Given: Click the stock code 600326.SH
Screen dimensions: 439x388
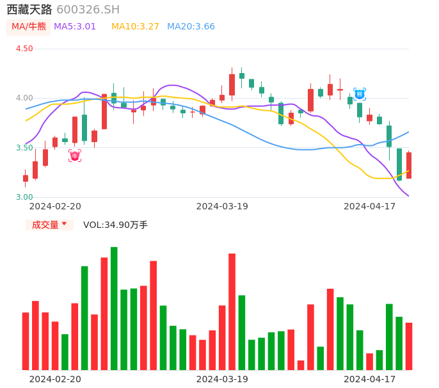Looking at the screenshot, I should click(88, 10).
